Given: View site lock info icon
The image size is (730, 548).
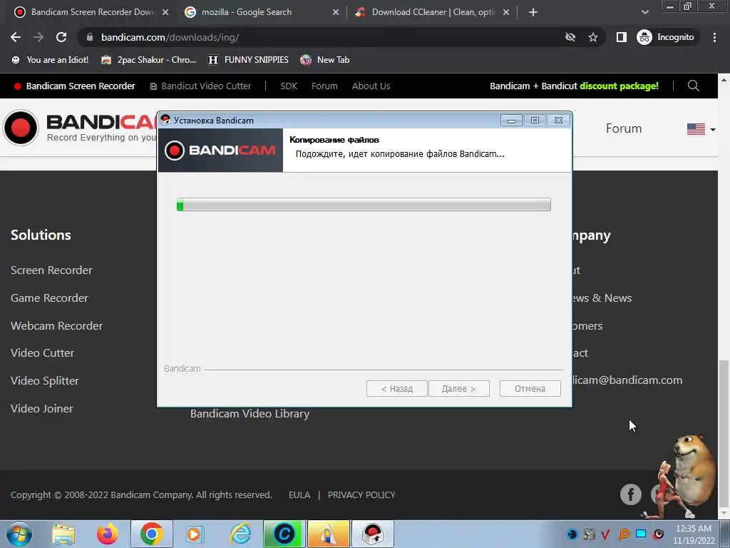Looking at the screenshot, I should 90,37.
